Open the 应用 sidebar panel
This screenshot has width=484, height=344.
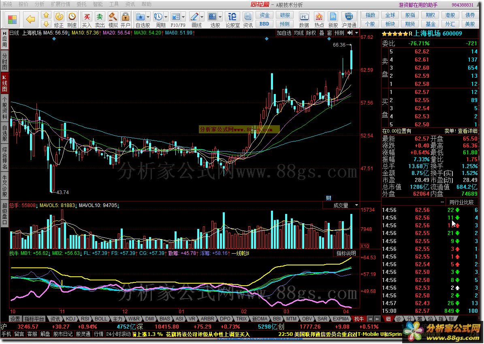tap(4, 40)
